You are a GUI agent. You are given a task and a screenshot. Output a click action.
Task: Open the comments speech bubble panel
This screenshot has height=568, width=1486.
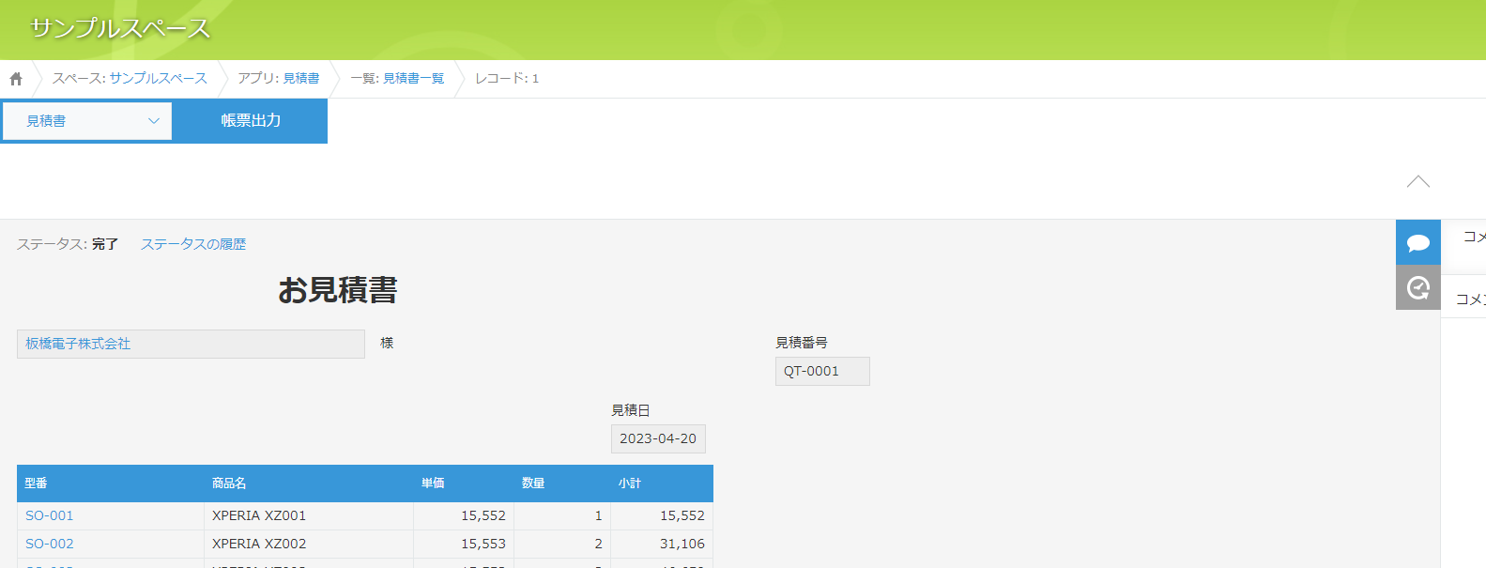[x=1417, y=243]
